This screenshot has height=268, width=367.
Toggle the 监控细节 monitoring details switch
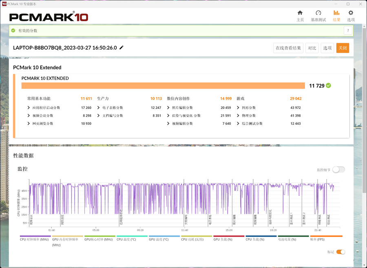pos(338,169)
